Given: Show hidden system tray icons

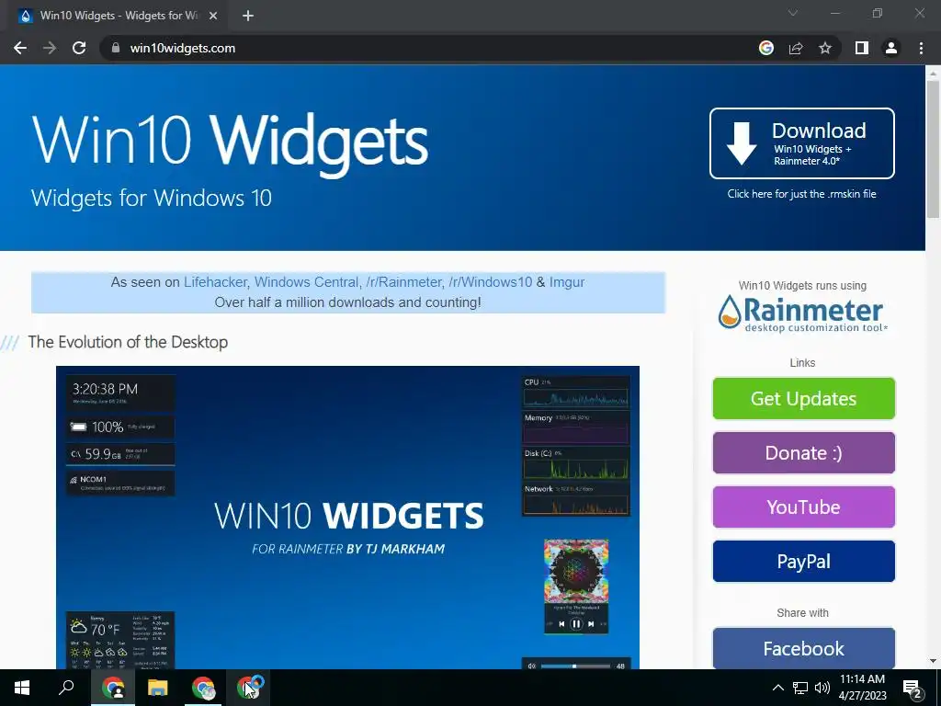Looking at the screenshot, I should pyautogui.click(x=777, y=688).
